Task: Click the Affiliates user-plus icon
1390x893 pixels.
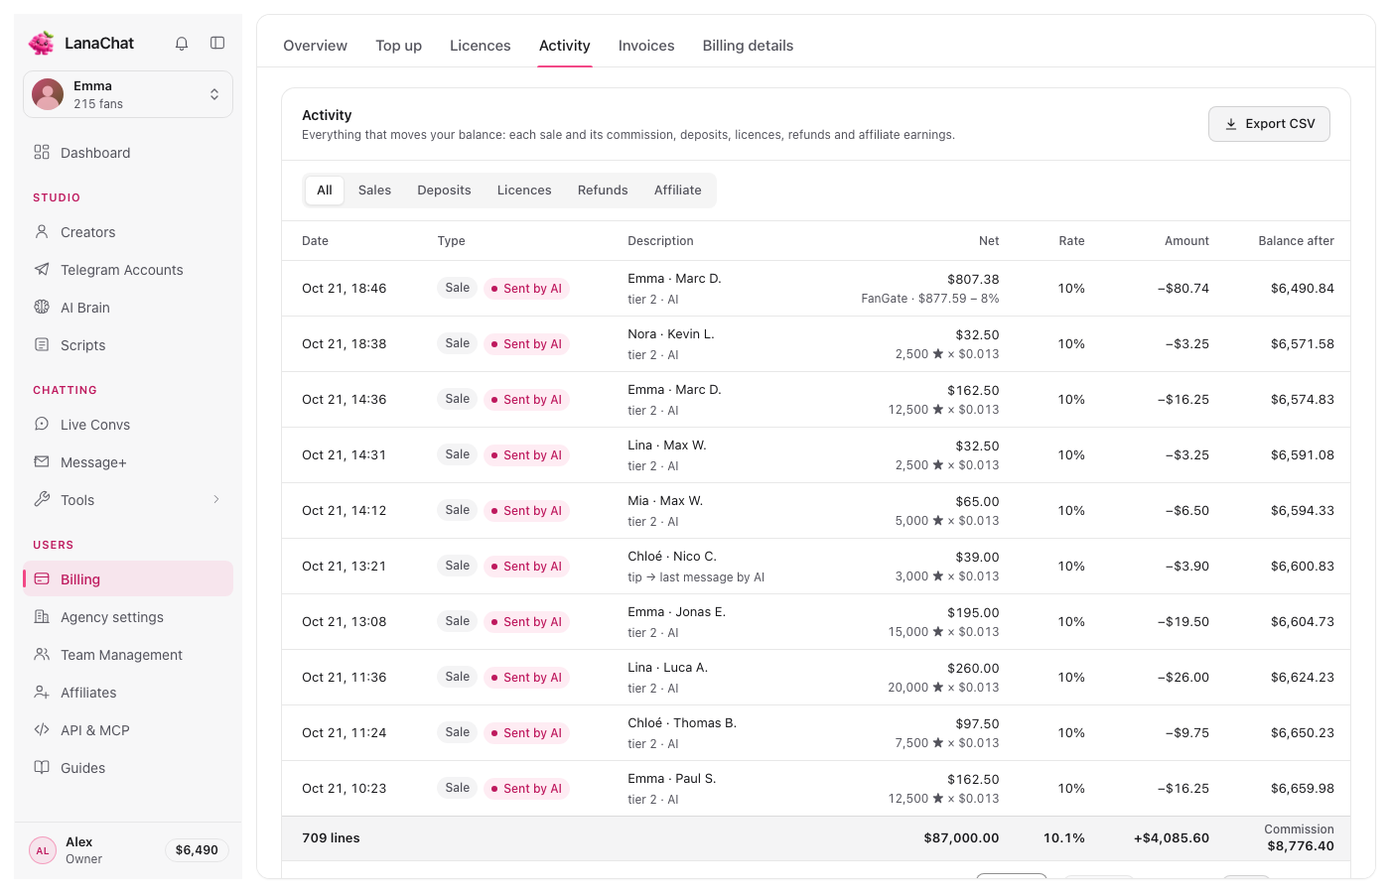Action: click(42, 692)
